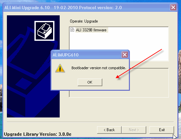Go to the previous step with Back
Screen dimensions: 181x139
coord(109,130)
